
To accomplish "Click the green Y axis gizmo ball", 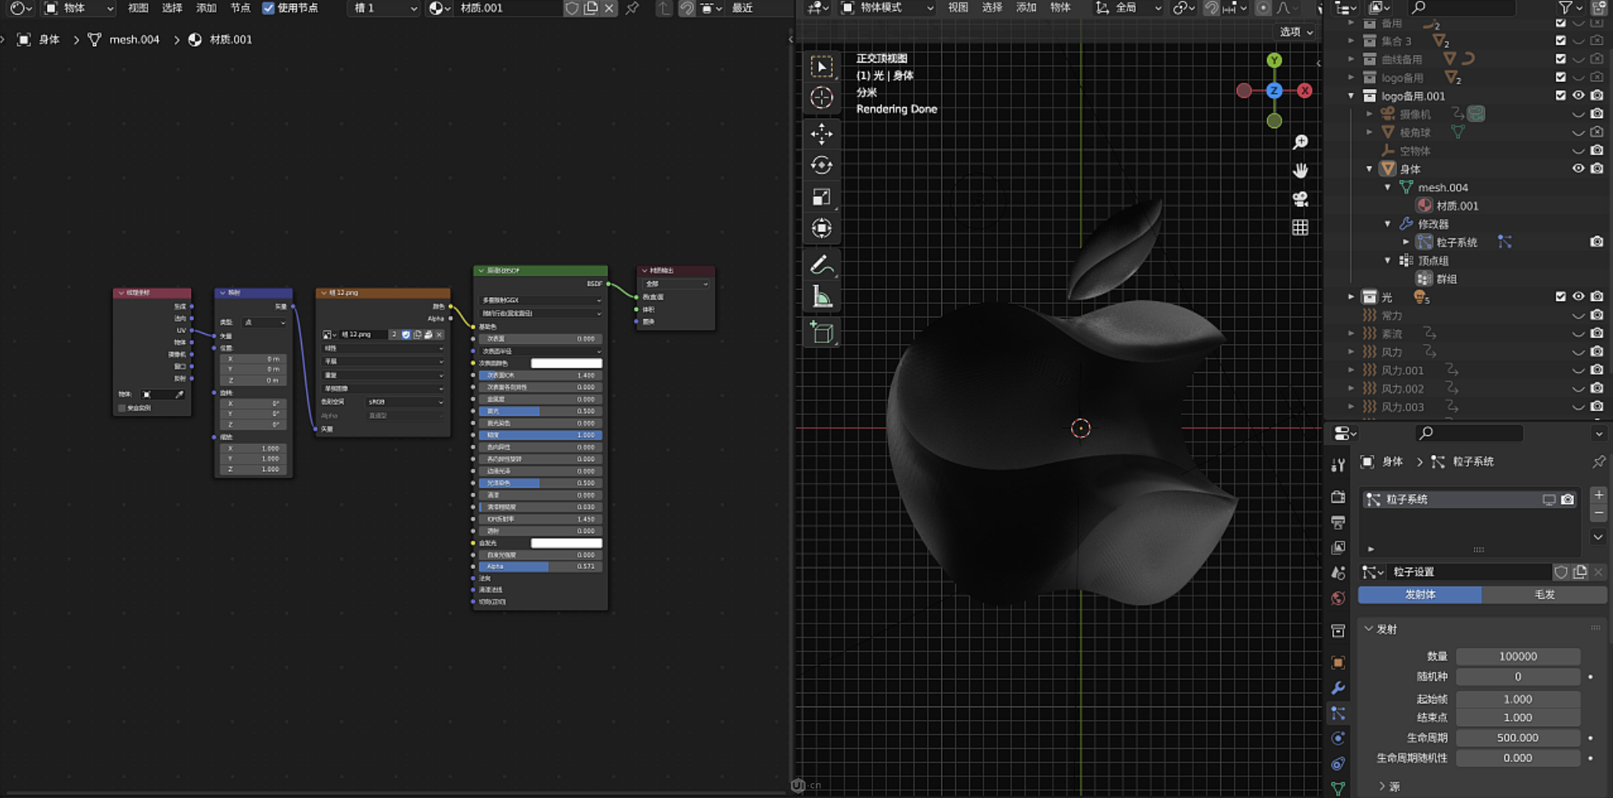I will tap(1274, 60).
